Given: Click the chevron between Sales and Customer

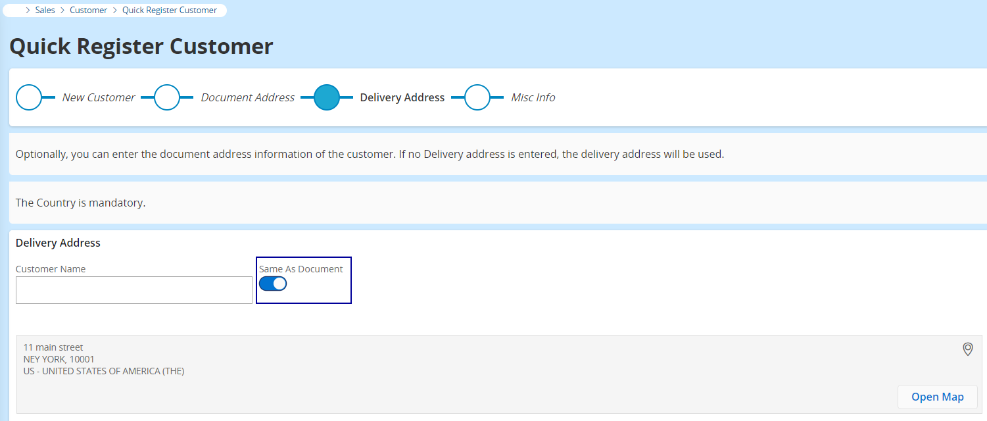Looking at the screenshot, I should pos(62,11).
